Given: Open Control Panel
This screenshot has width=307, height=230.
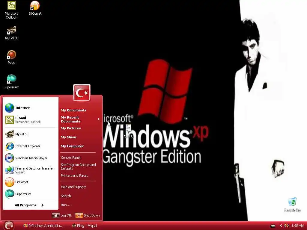Looking at the screenshot, I should tap(70, 158).
